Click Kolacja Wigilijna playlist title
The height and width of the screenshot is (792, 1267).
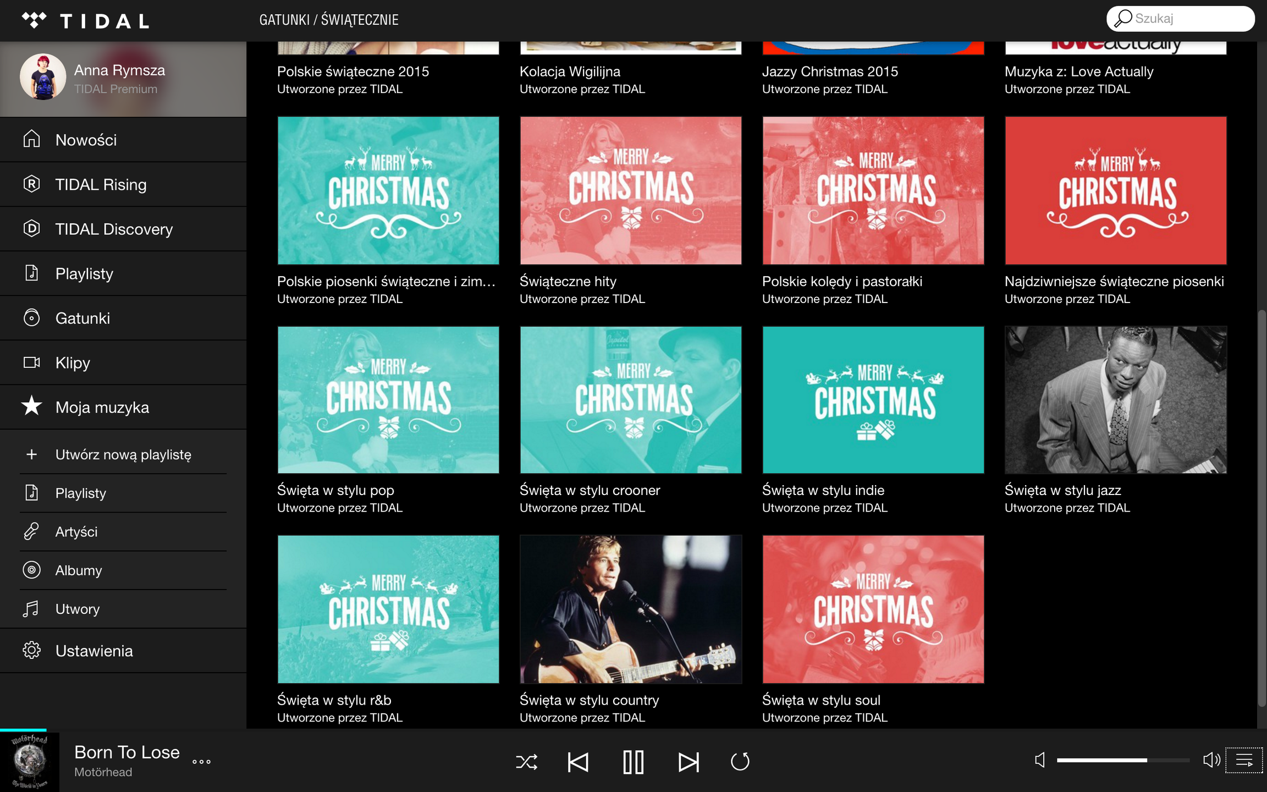pyautogui.click(x=570, y=71)
